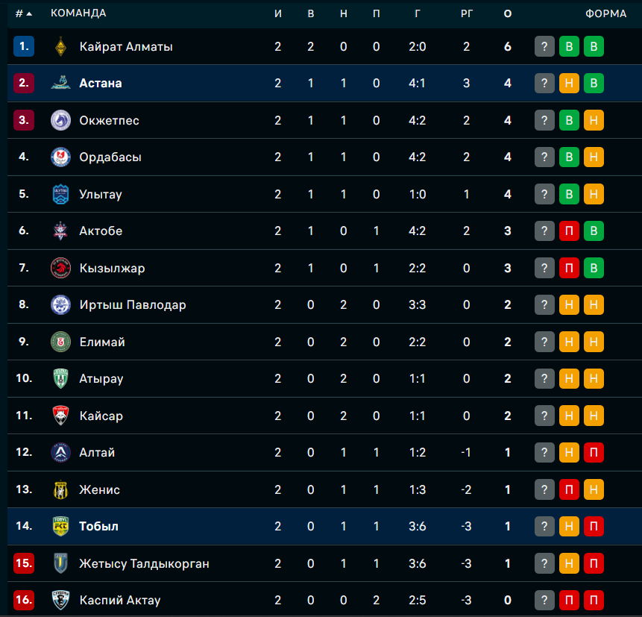The image size is (642, 617).
Task: Click the Kaspiy Aktau team crest
Action: click(60, 600)
